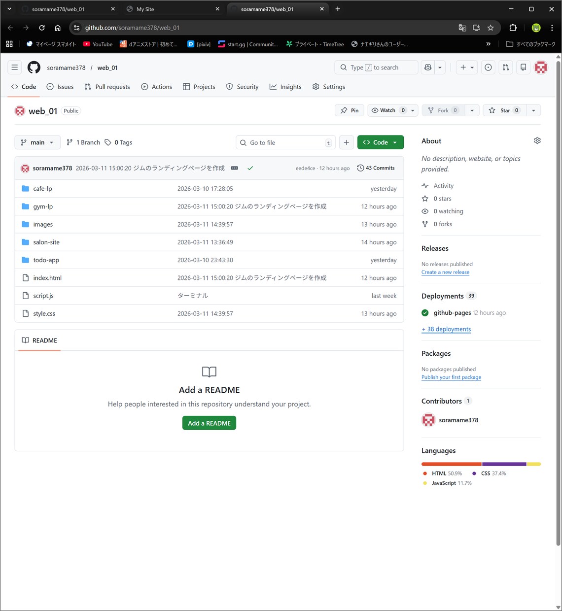
Task: Focus the Go to file search box
Action: (285, 142)
